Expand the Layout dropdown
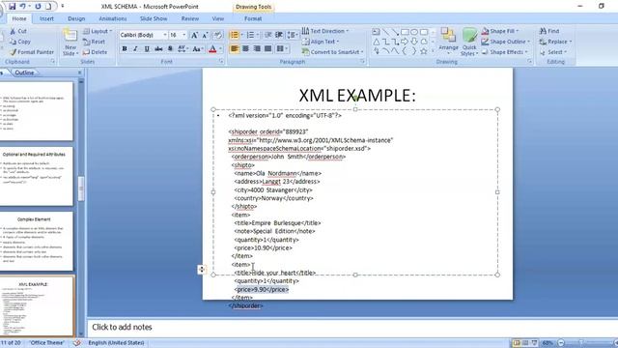618x348 pixels. click(x=98, y=31)
